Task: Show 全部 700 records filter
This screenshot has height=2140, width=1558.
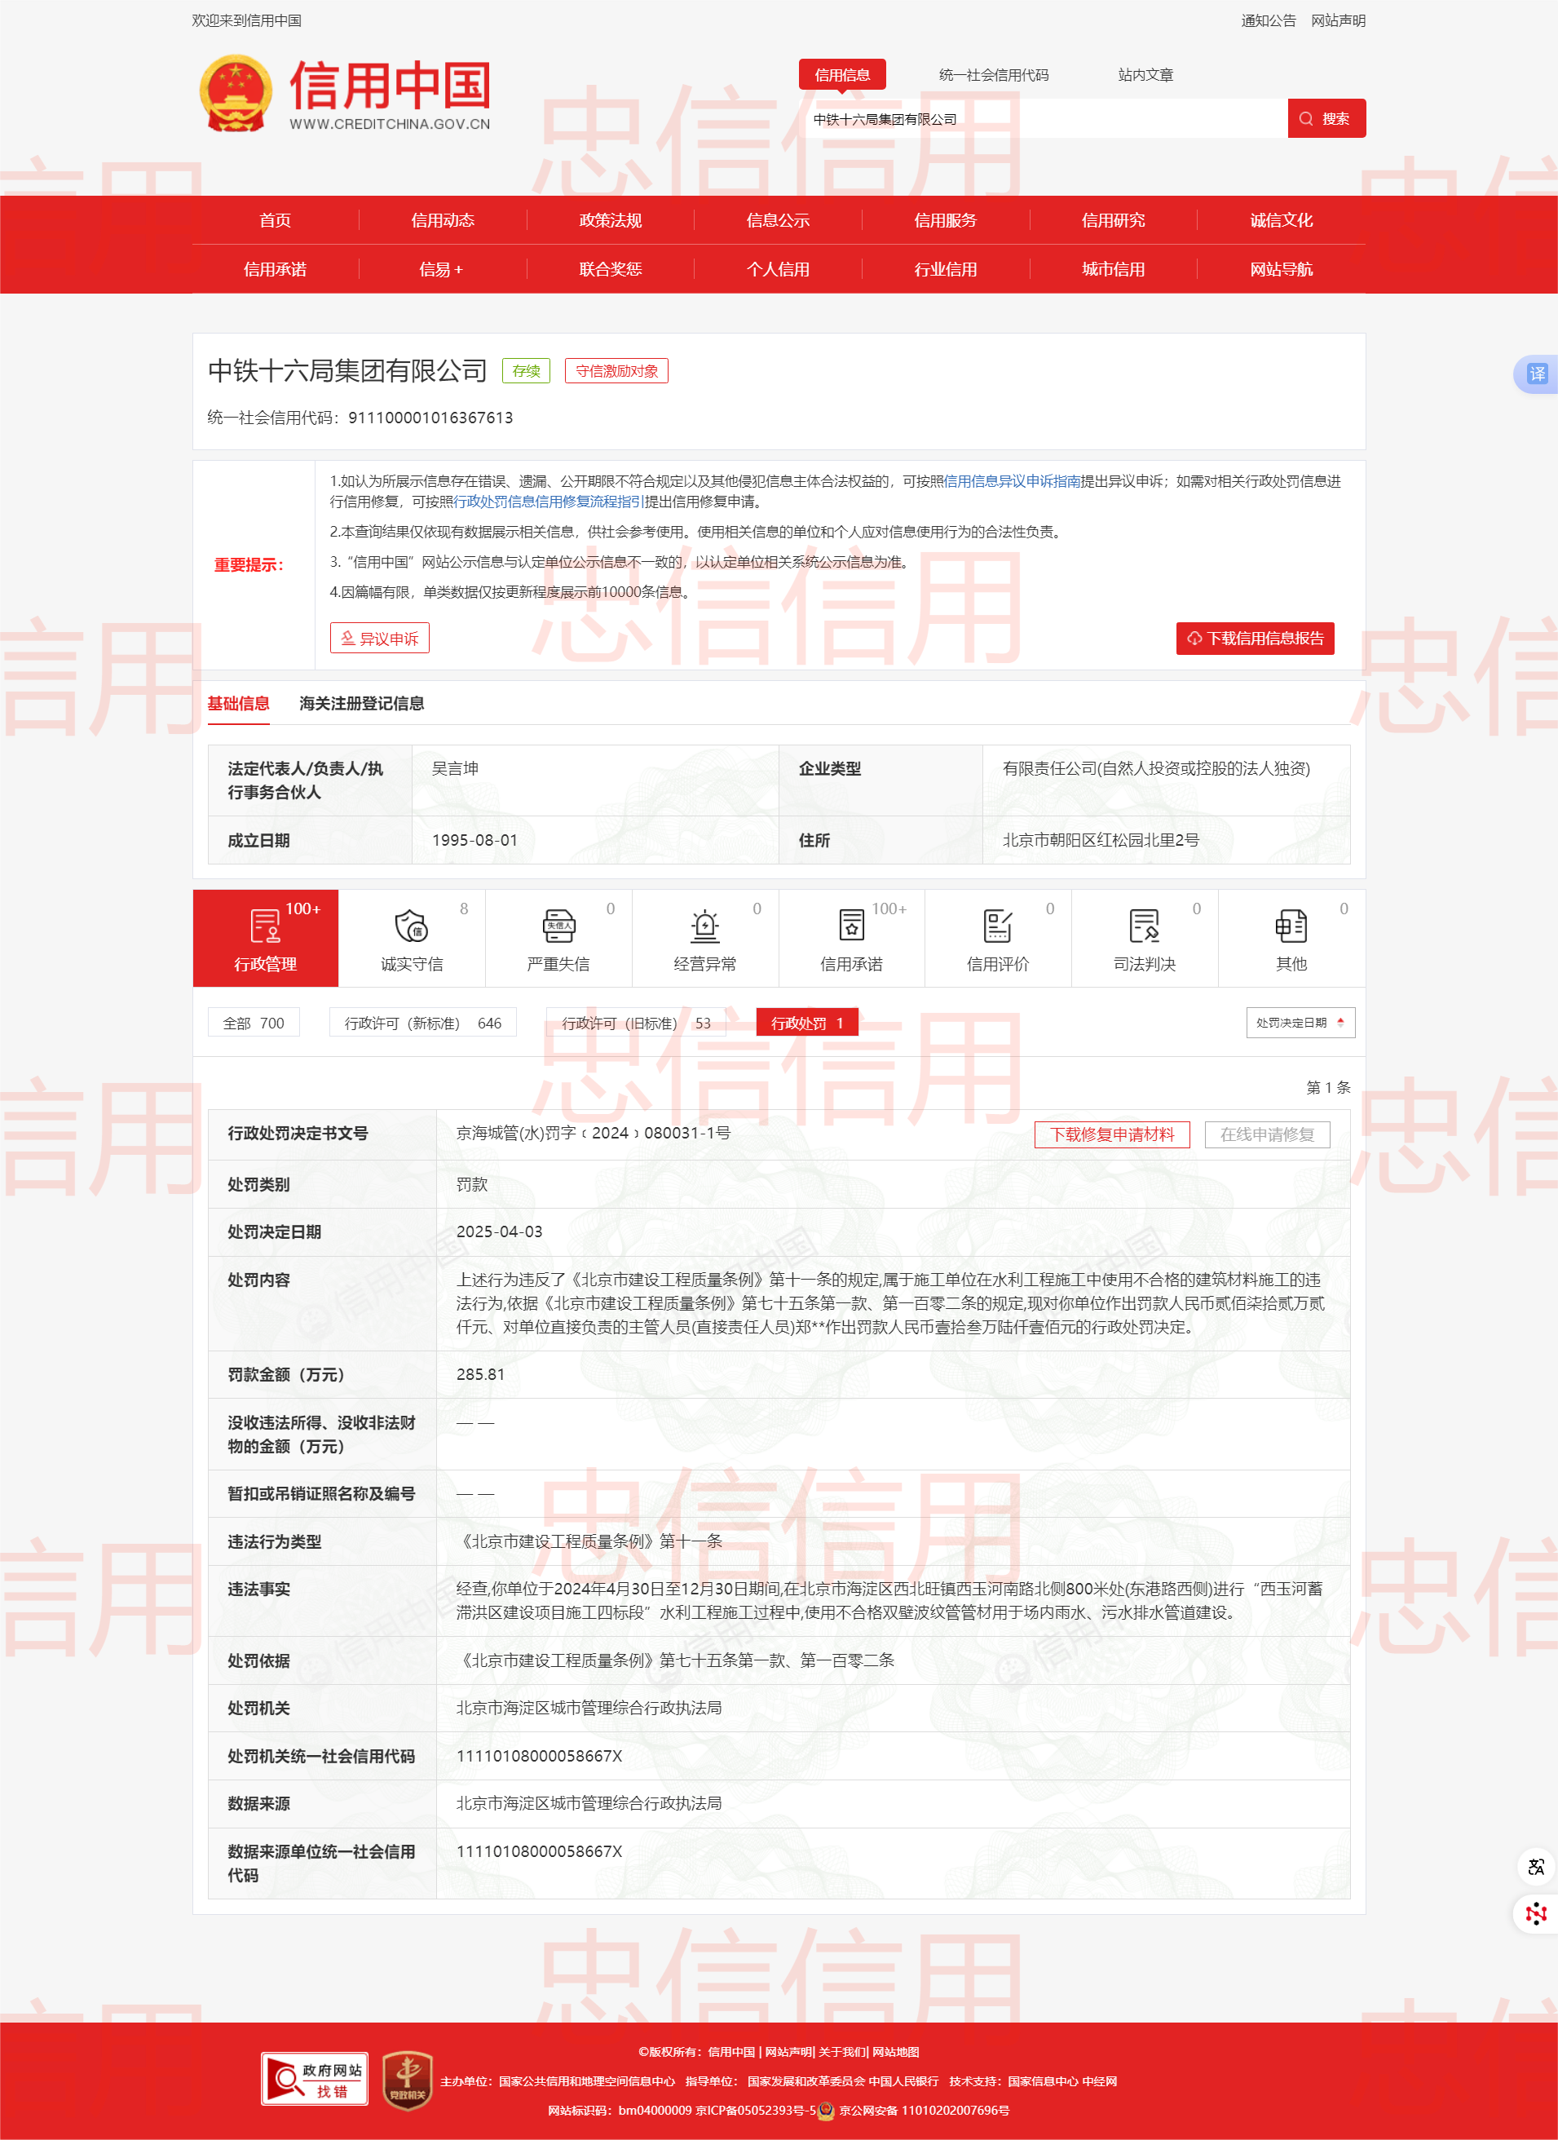Action: [253, 1023]
